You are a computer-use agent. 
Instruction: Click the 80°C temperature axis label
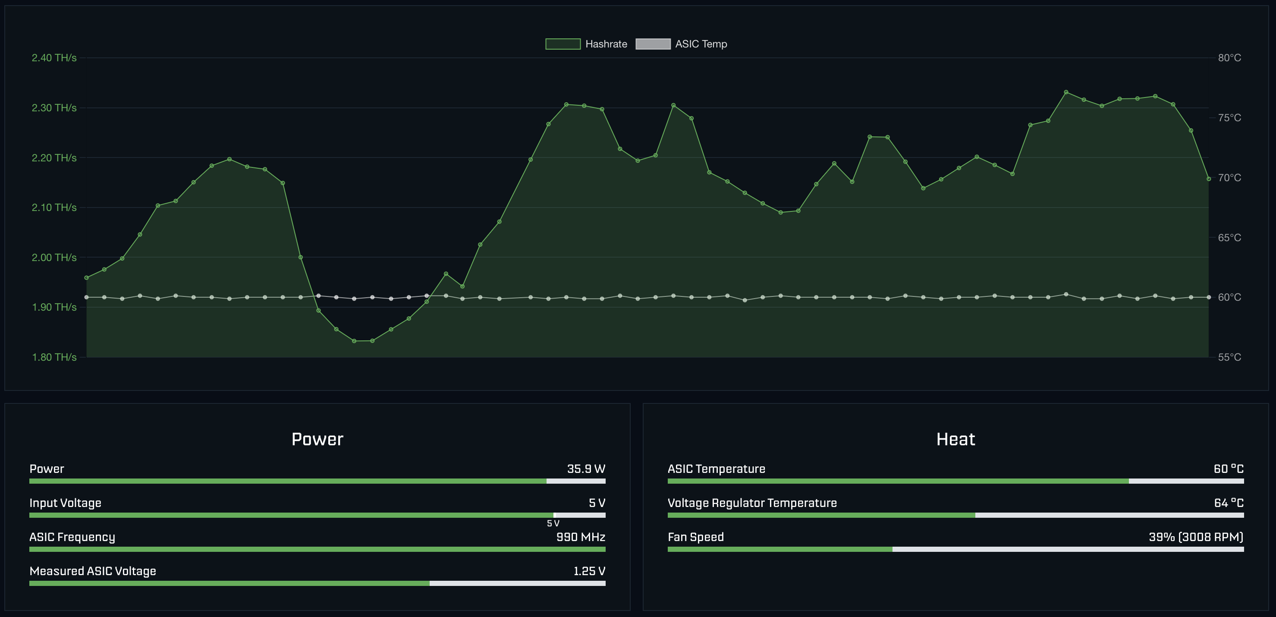point(1229,58)
